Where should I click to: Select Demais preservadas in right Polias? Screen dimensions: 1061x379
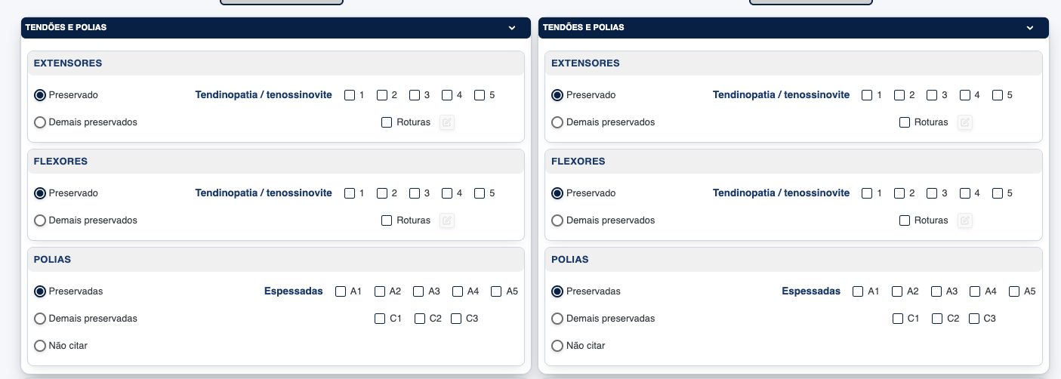(x=557, y=319)
